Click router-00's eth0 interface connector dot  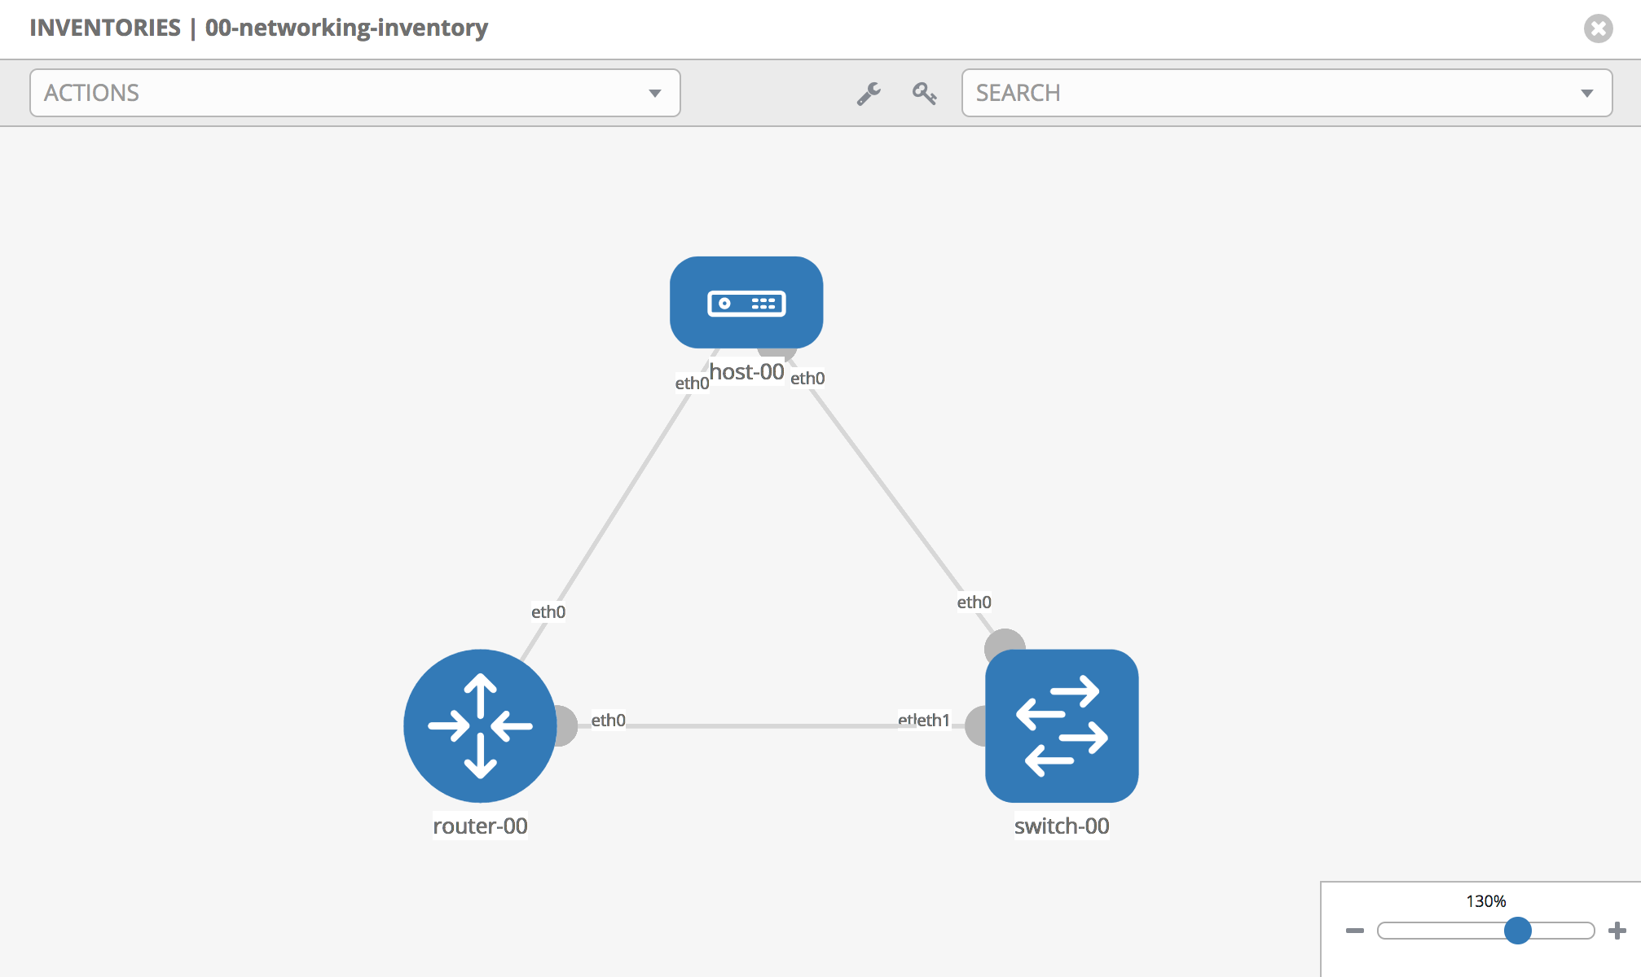568,725
